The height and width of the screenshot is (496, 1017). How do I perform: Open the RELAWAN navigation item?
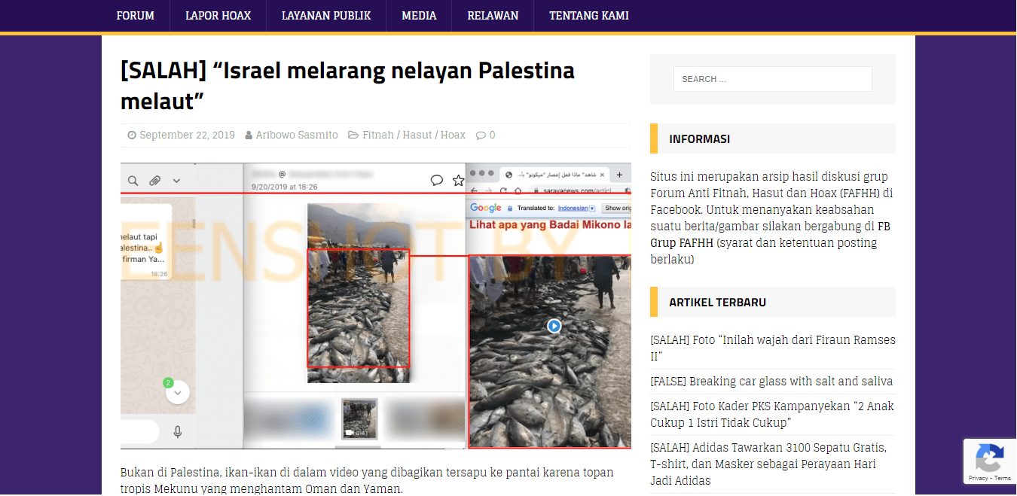493,16
